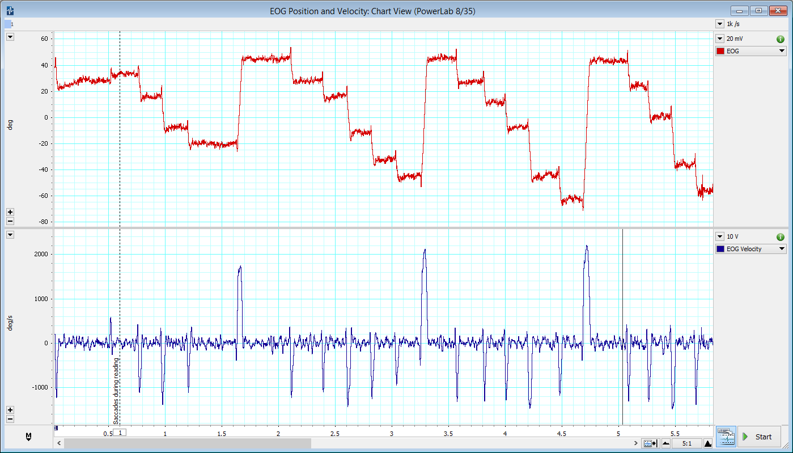Viewport: 793px width, 453px height.
Task: Open the green info icon for EOG Velocity
Action: (x=780, y=236)
